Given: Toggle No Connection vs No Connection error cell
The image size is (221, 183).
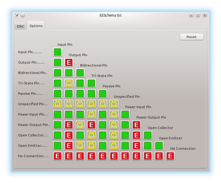Looking at the screenshot, I should tap(170, 156).
